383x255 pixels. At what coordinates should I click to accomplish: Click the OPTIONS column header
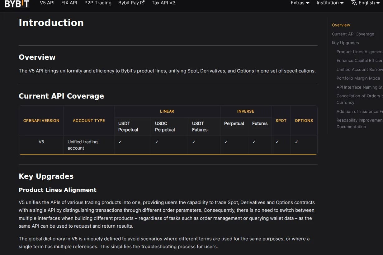coord(304,121)
